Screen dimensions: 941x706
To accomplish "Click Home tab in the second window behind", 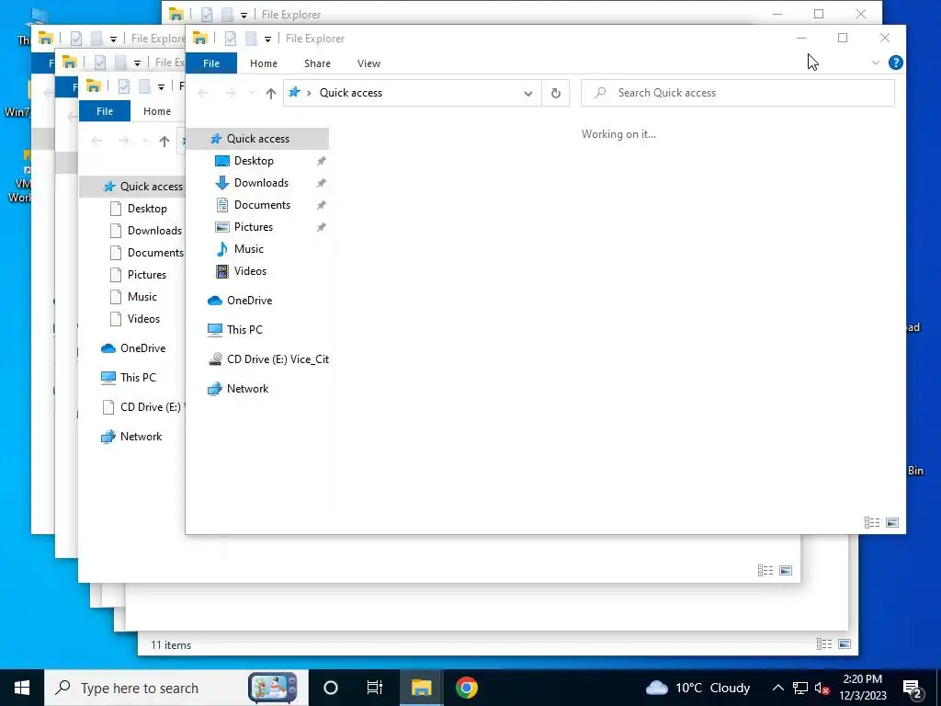I will click(156, 111).
